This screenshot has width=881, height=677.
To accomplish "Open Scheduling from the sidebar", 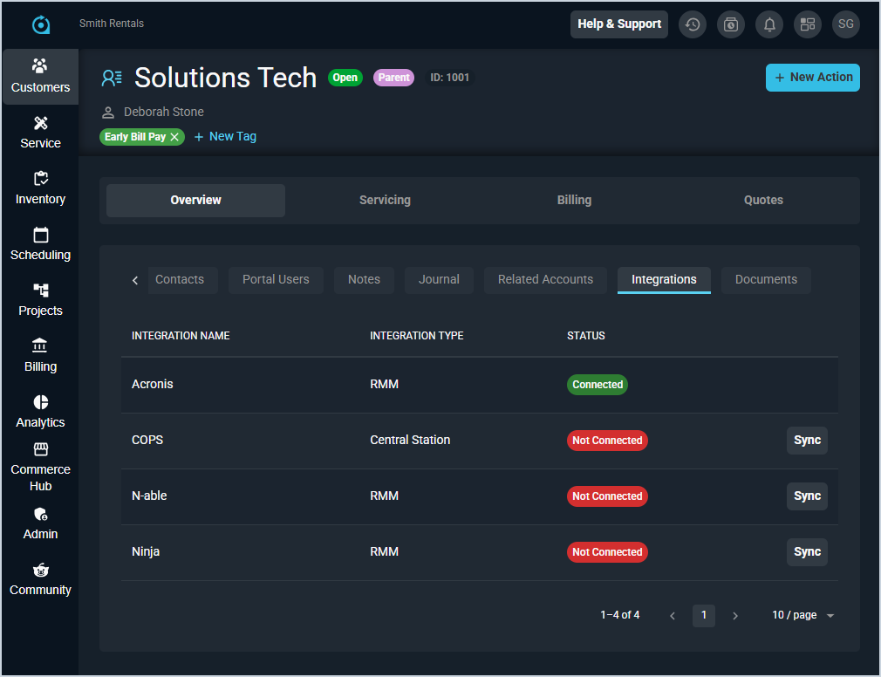I will pos(40,243).
